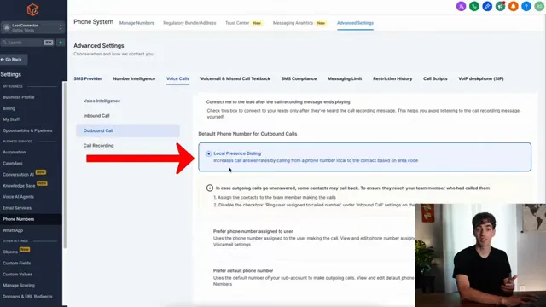
Task: Open the Regulatory Bundle/Address tab
Action: 189,23
